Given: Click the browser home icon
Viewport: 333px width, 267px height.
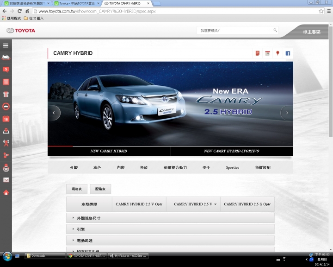Looking at the screenshot, I should [27, 11].
